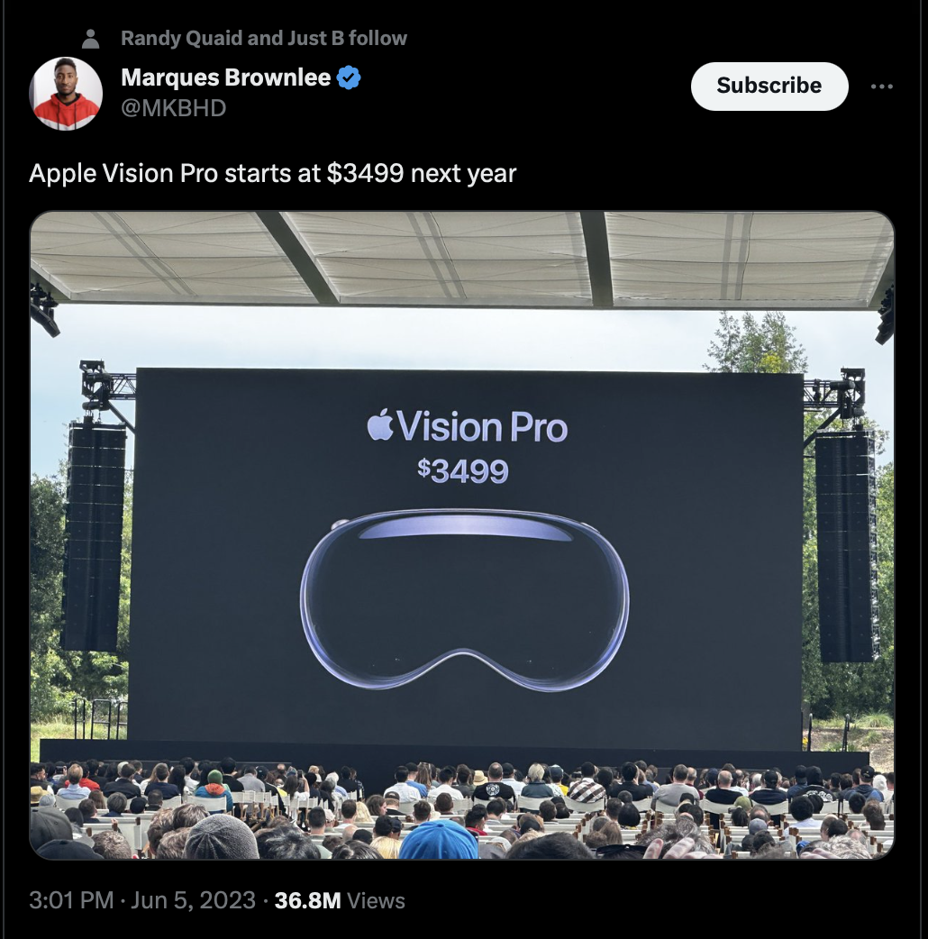Open the @MKBHD handle link

(x=174, y=108)
